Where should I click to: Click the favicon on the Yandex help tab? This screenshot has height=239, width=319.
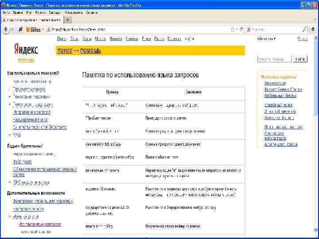(x=4, y=20)
